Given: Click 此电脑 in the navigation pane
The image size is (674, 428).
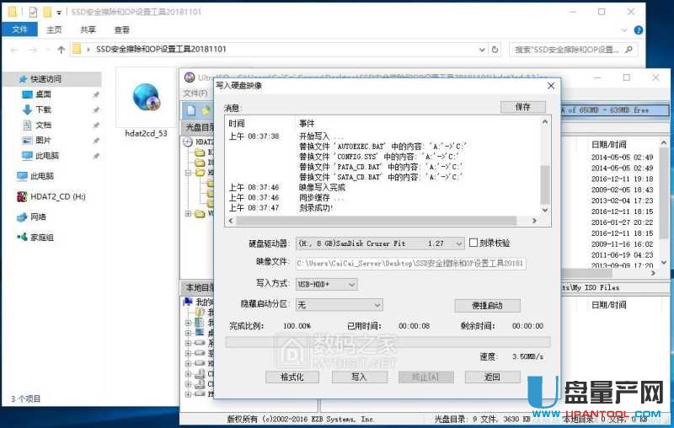Looking at the screenshot, I should click(44, 176).
